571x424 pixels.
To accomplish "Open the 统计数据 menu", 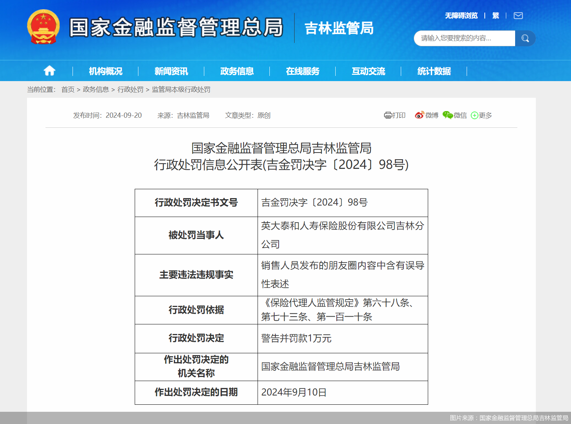I will (x=434, y=71).
